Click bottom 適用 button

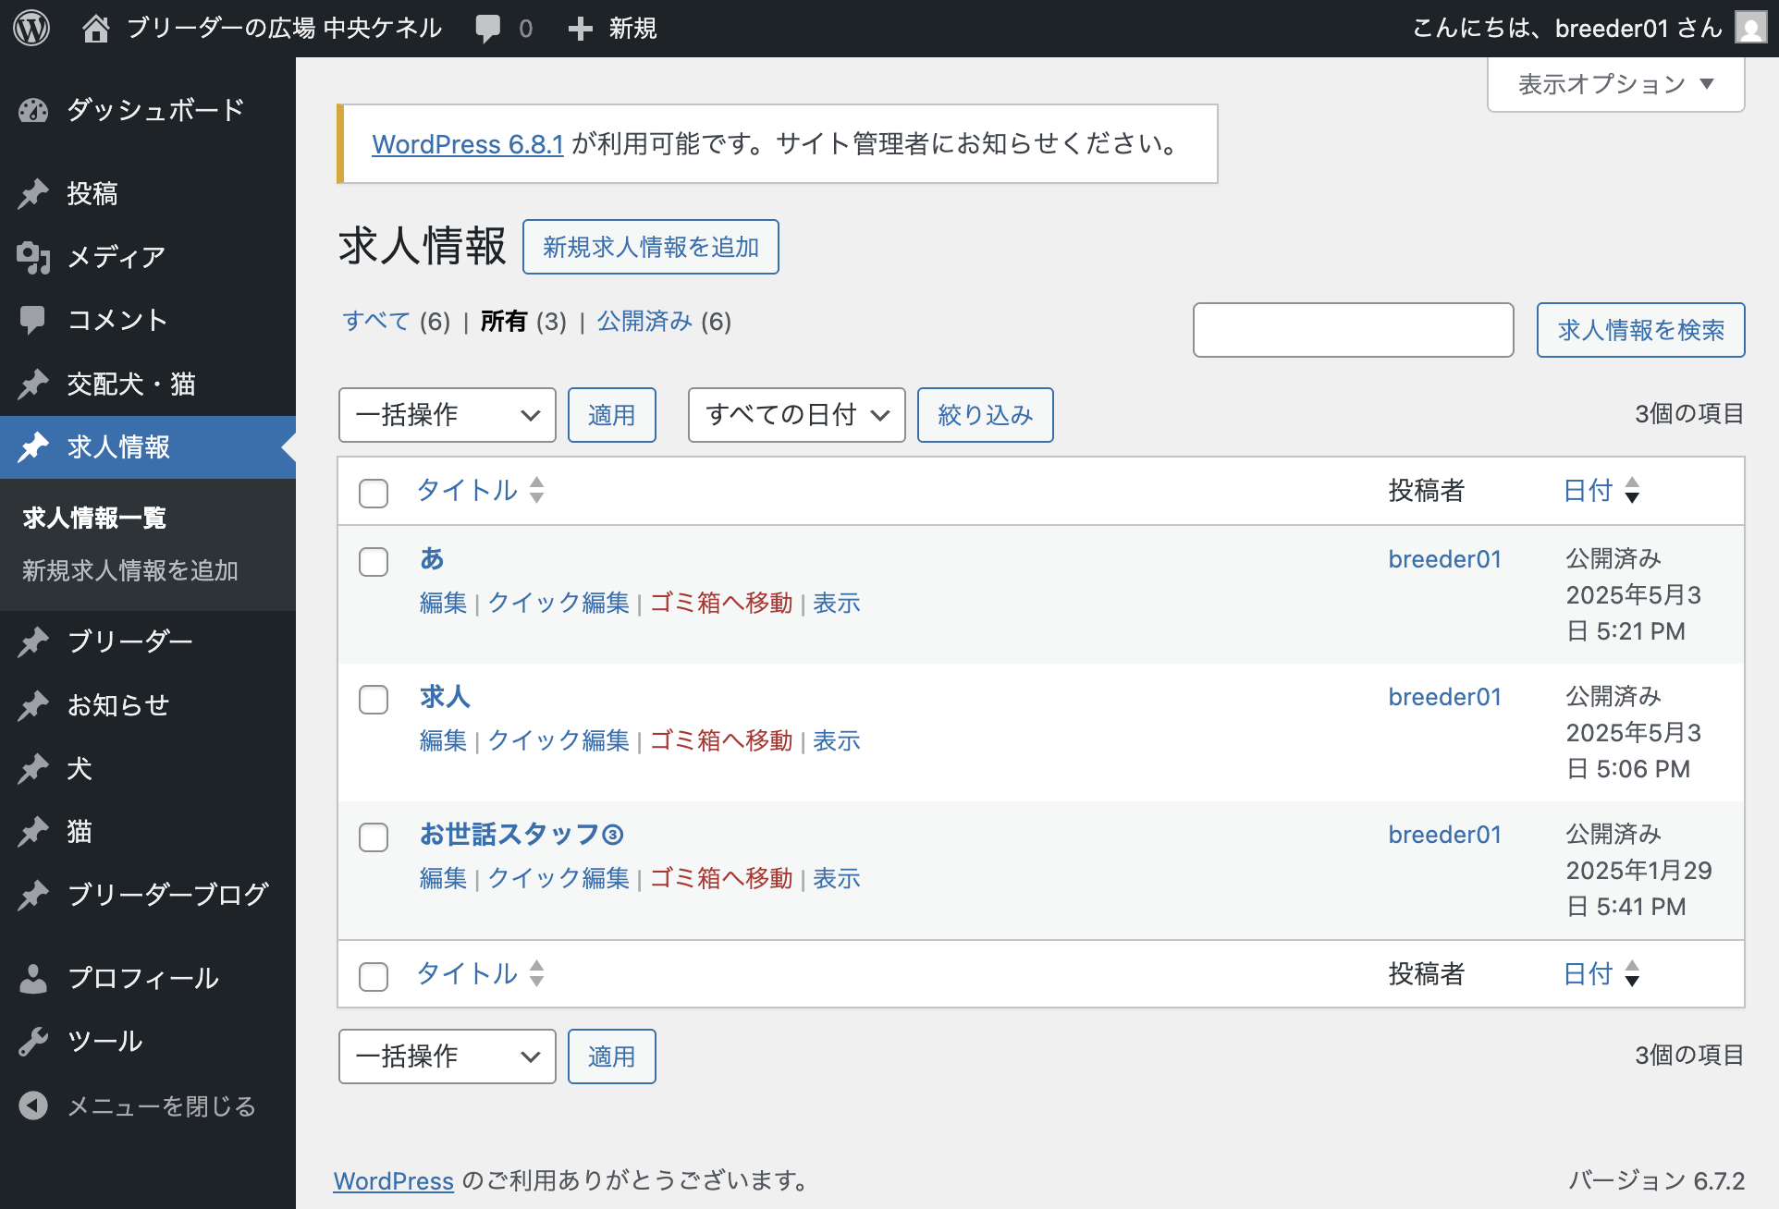pyautogui.click(x=612, y=1056)
